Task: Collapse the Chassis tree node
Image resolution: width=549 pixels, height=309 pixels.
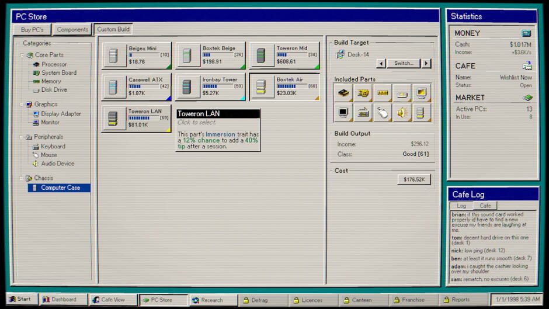Action: pos(22,178)
